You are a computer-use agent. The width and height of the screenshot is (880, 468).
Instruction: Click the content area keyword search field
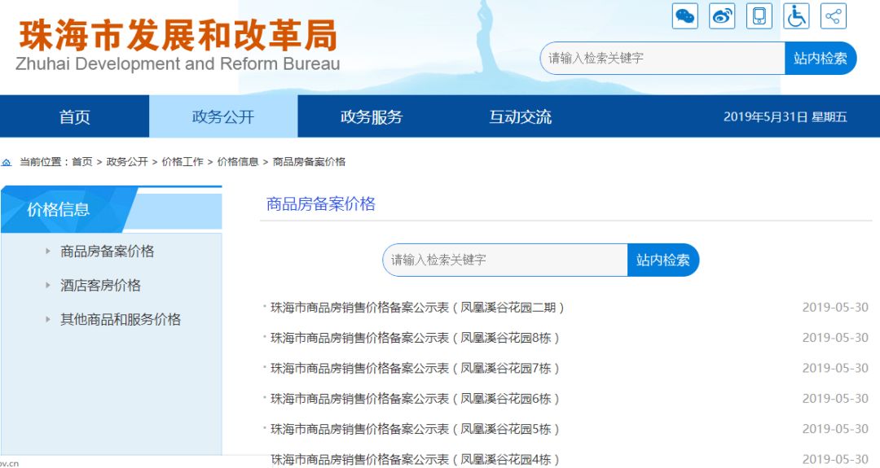point(505,260)
